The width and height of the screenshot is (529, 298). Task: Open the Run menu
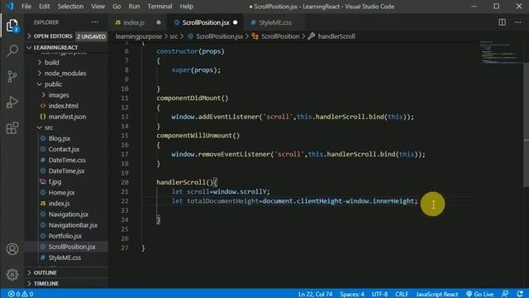point(134,6)
